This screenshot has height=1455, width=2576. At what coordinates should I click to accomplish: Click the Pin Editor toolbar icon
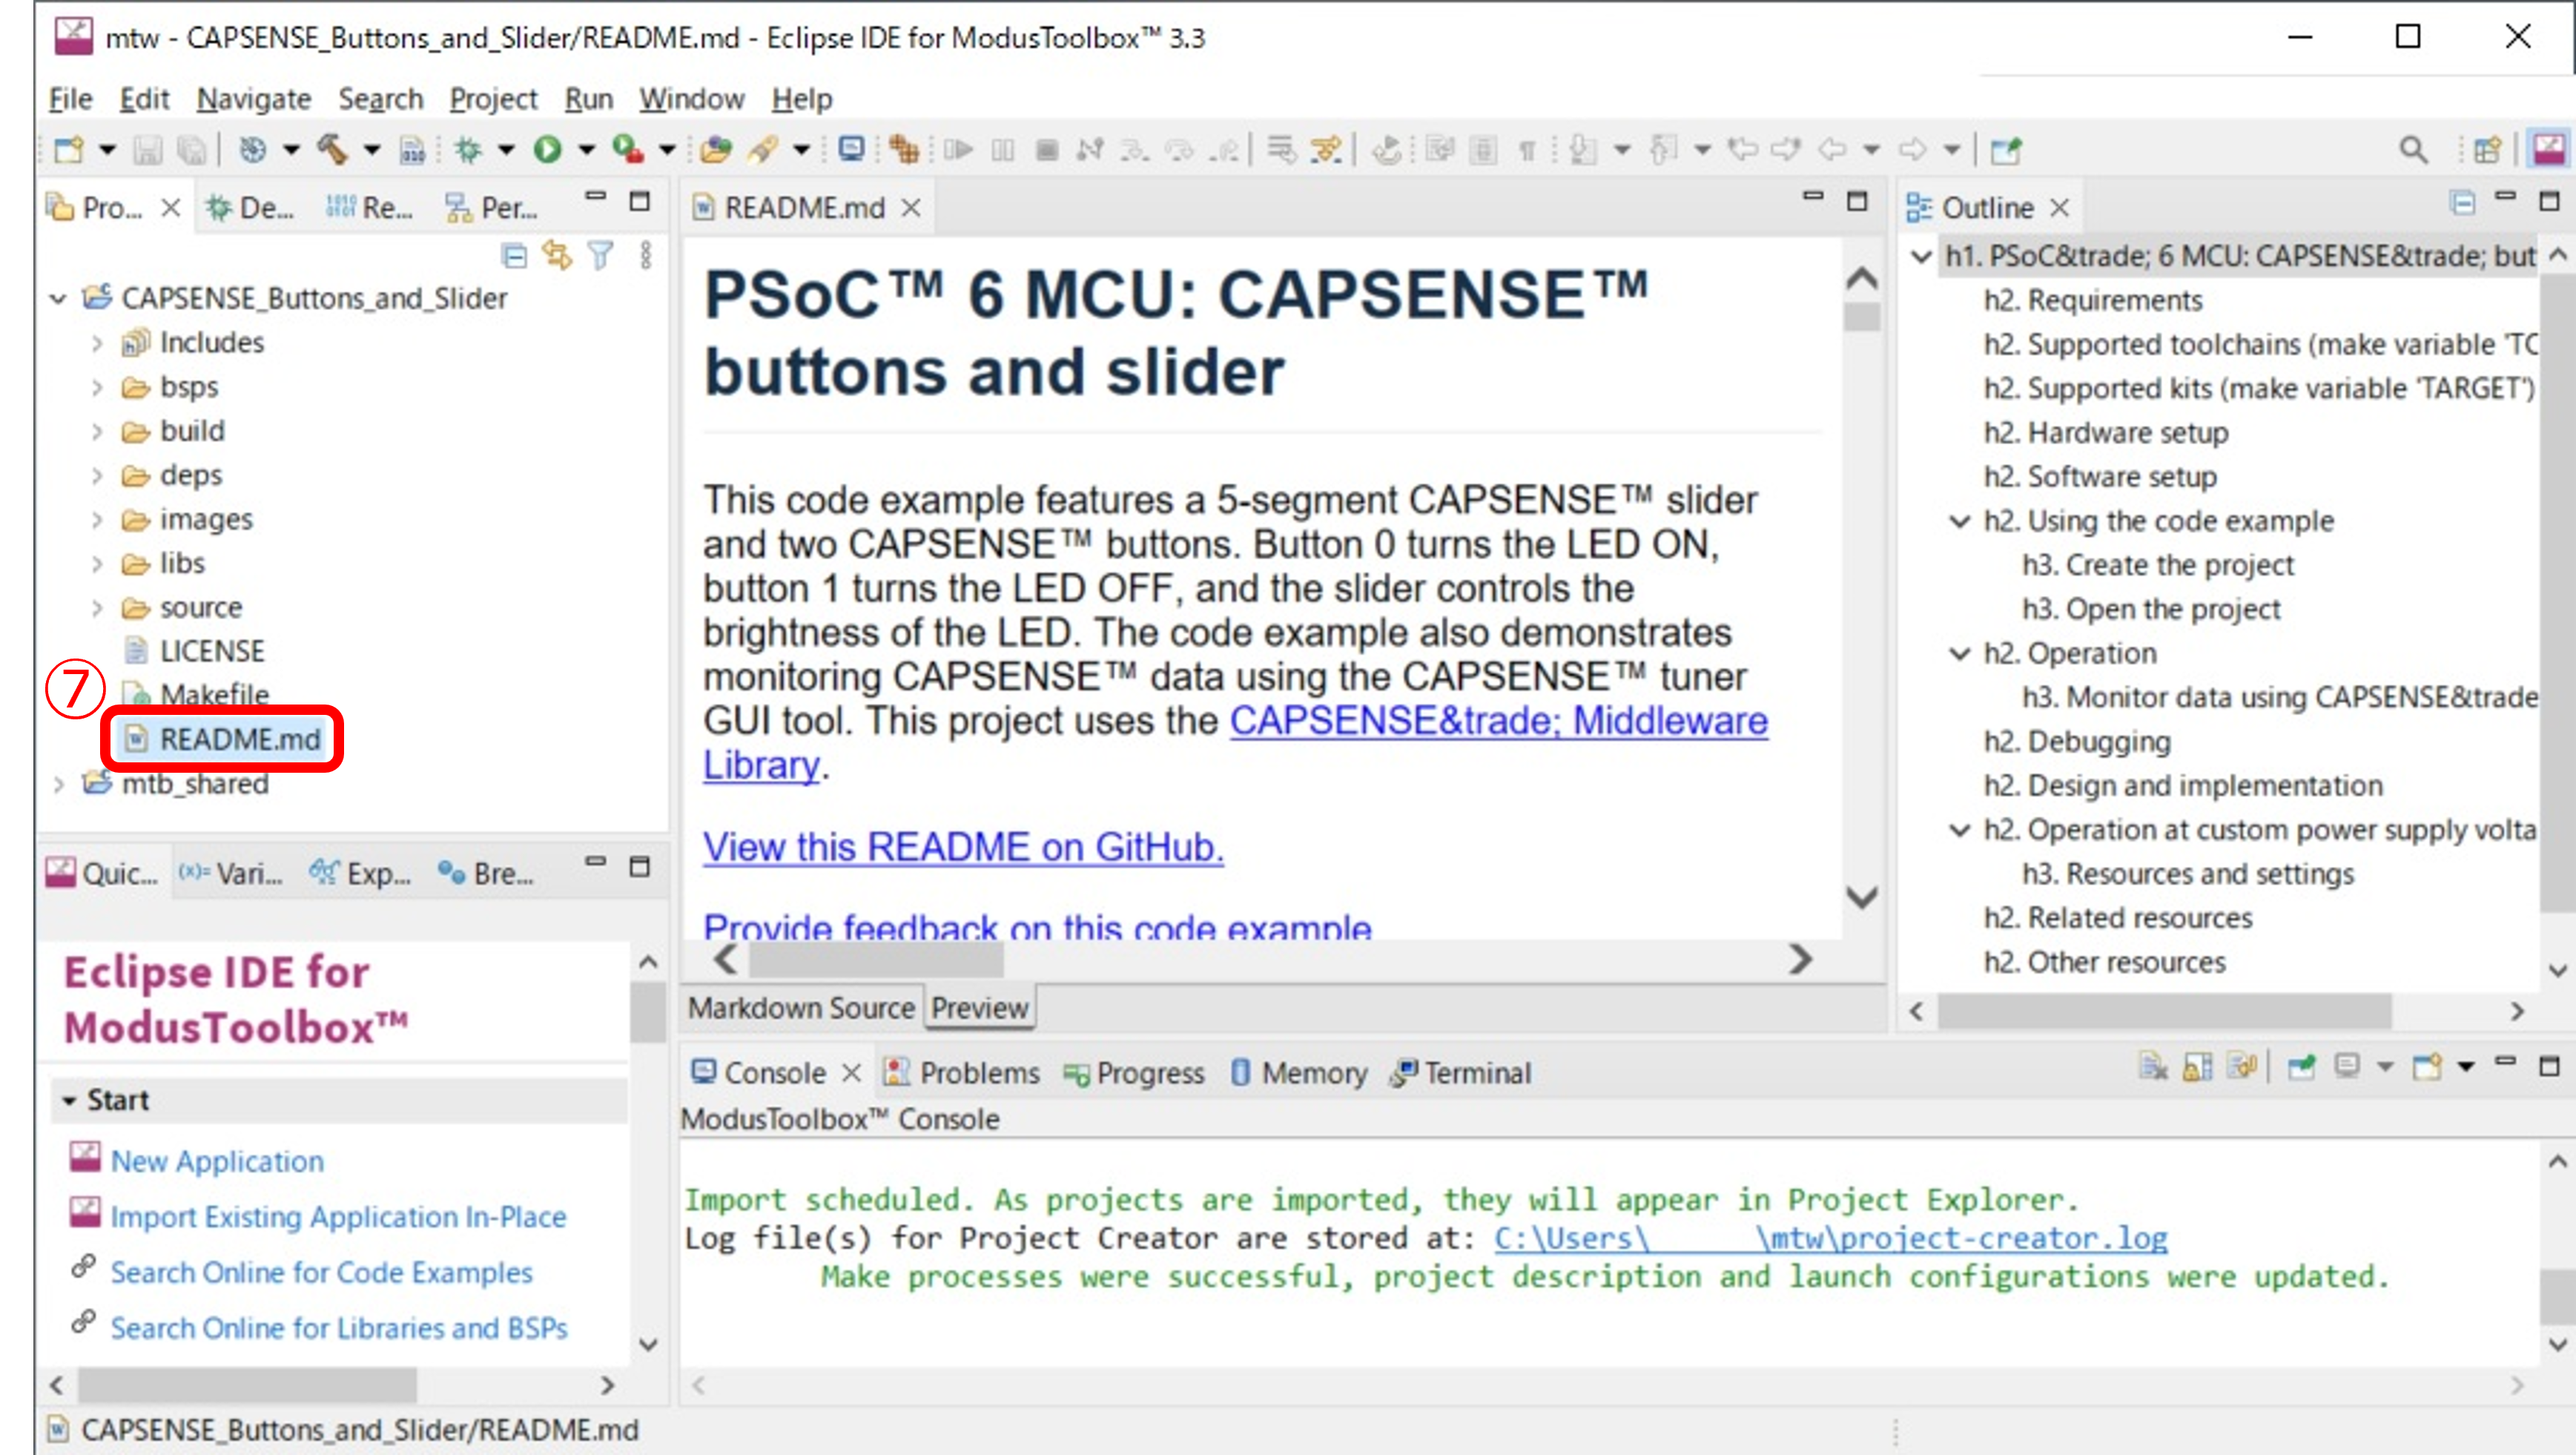point(2005,150)
